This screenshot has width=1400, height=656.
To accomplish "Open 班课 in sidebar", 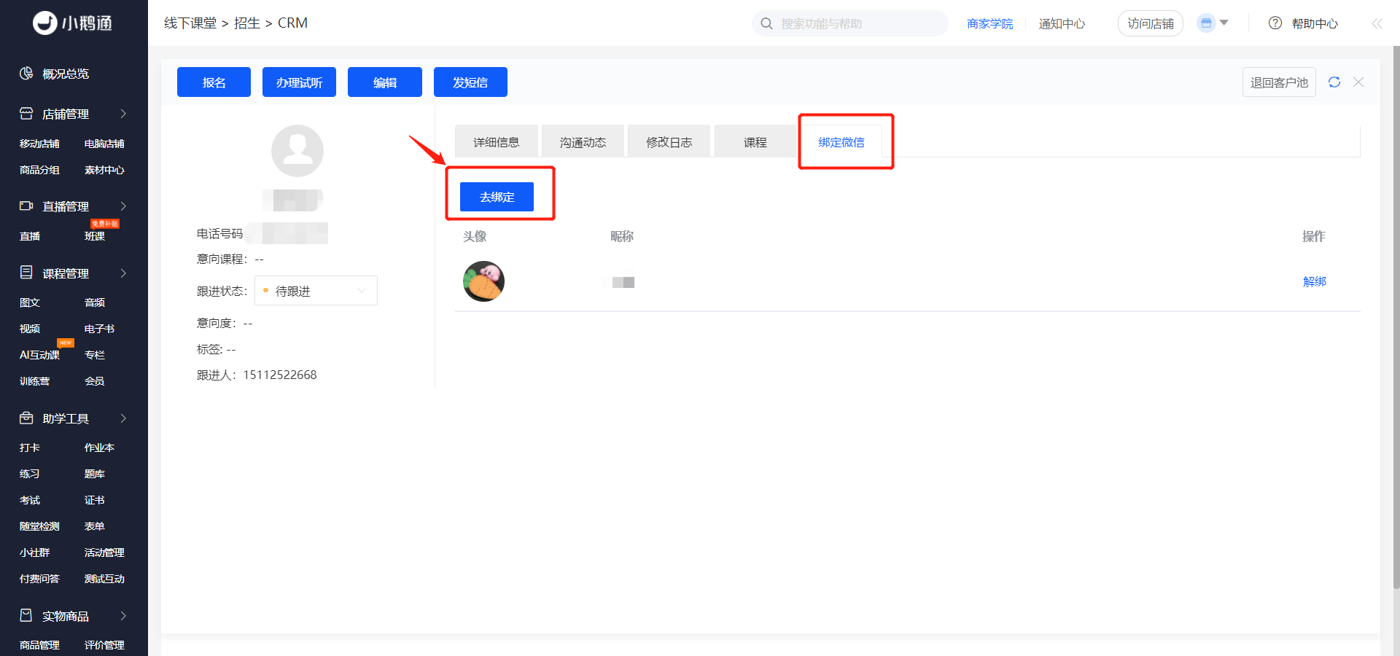I will (95, 236).
